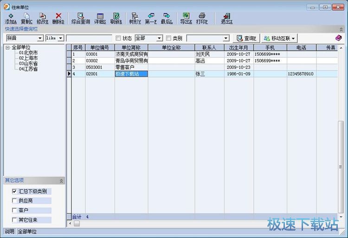Viewport: 348px width, 238px height.
Task: Click the horizontal scrollbar left arrow
Action: (x=70, y=224)
